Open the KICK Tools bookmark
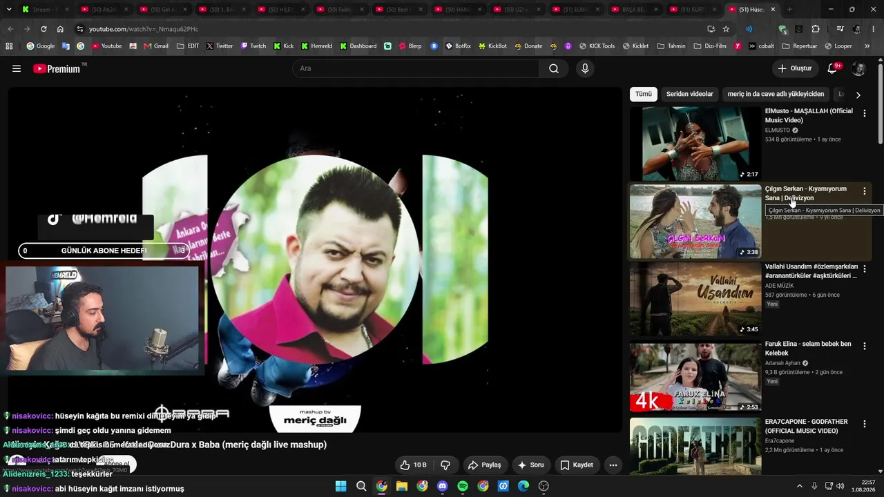The height and width of the screenshot is (497, 884). point(596,46)
